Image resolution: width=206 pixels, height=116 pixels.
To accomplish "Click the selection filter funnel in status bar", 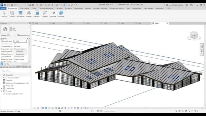I will coord(195,111).
